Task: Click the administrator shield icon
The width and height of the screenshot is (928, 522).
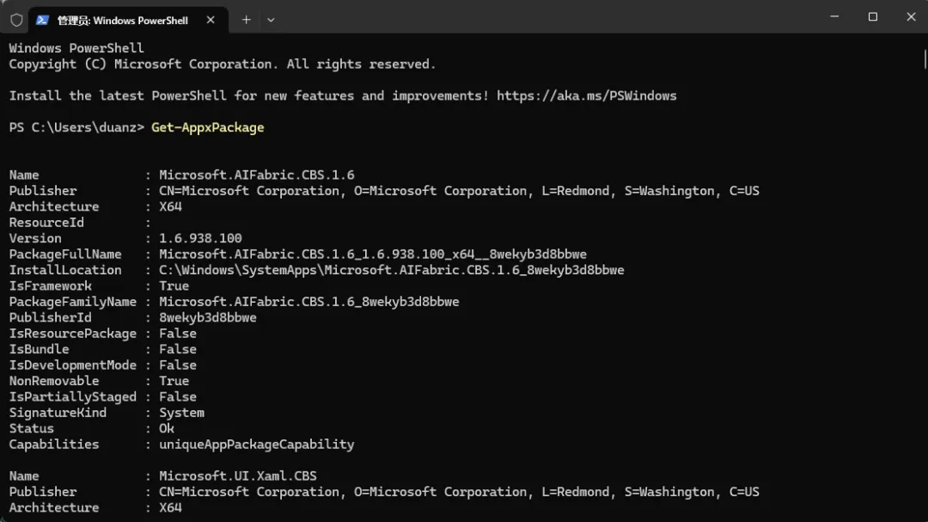Action: click(16, 20)
